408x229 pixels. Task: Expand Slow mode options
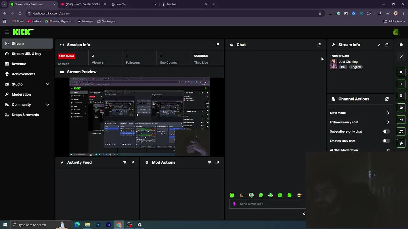[x=388, y=113]
